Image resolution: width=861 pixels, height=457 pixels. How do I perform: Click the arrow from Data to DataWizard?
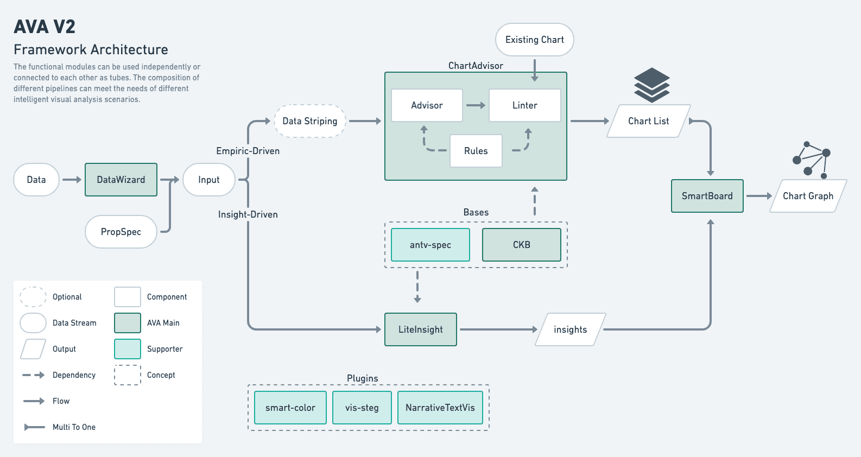(72, 180)
